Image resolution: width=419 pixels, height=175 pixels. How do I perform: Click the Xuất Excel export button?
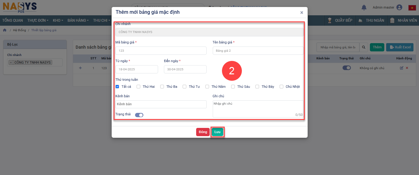[400, 47]
